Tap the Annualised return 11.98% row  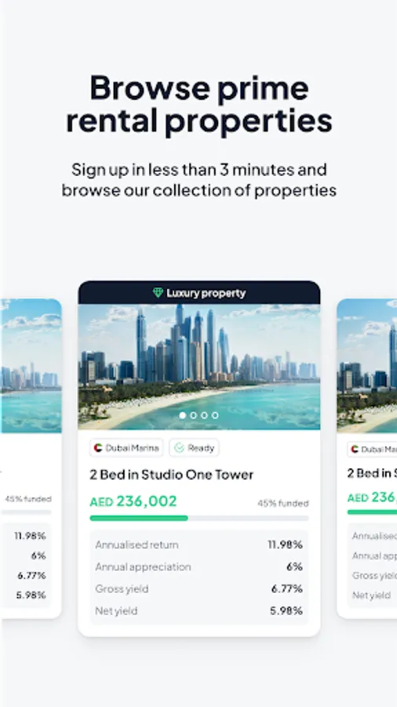[x=199, y=544]
